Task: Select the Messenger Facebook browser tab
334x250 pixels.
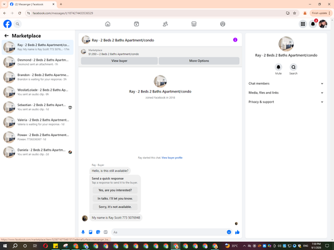Action: (32, 4)
